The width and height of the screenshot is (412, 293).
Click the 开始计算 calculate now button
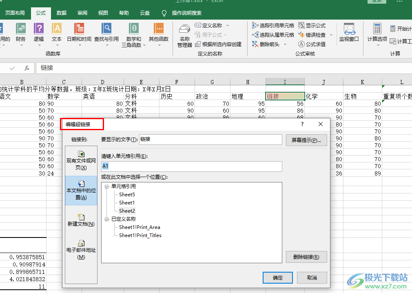pyautogui.click(x=401, y=29)
